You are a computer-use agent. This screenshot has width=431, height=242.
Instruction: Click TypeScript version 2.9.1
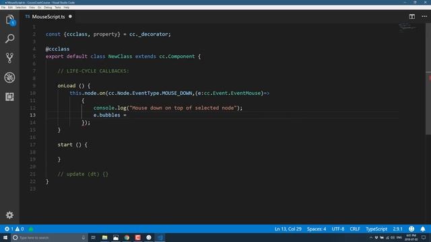[x=397, y=229]
